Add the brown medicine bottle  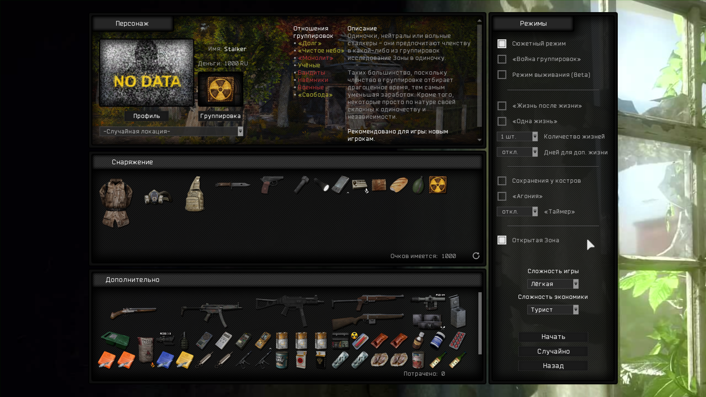tap(418, 340)
